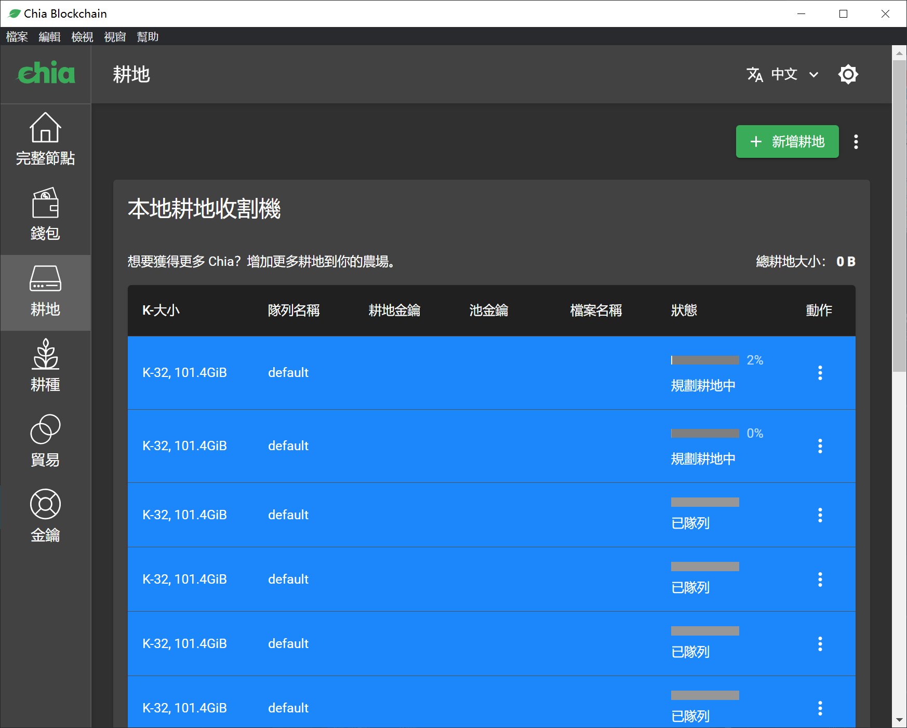The width and height of the screenshot is (907, 728).
Task: Click the K-大小 column header
Action: tap(161, 311)
